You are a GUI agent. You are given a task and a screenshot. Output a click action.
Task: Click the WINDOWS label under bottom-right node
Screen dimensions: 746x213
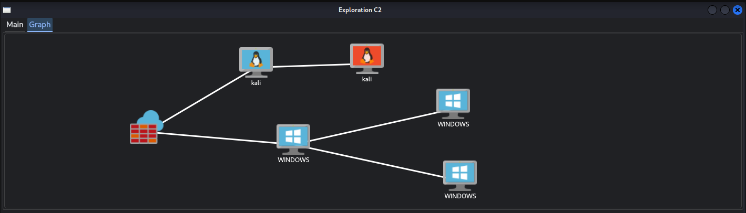[x=460, y=196]
